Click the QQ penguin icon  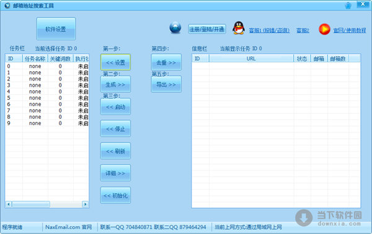point(239,28)
